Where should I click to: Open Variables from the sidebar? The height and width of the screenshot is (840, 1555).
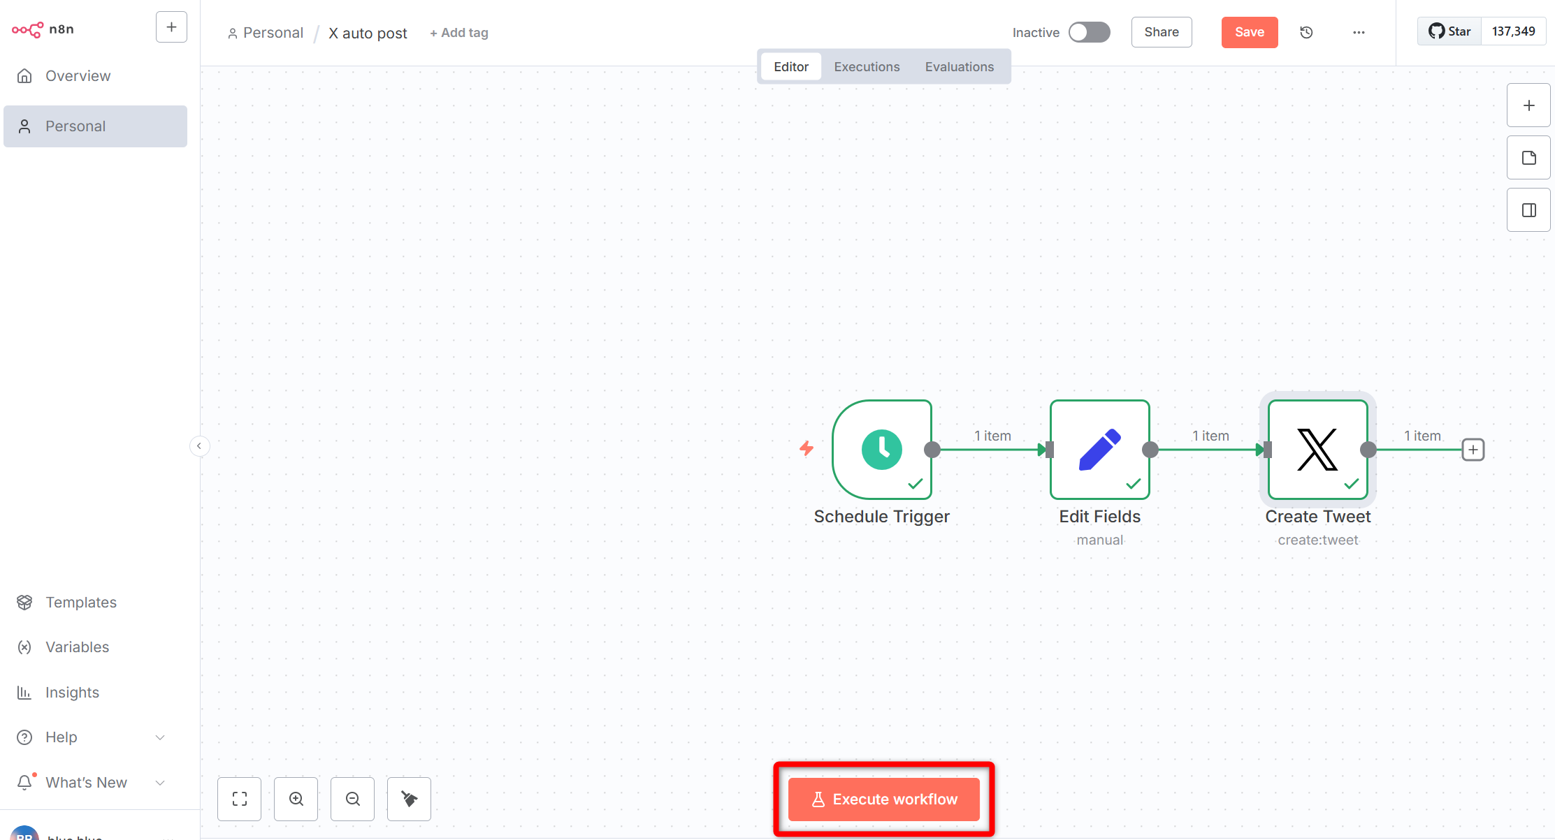coord(95,647)
